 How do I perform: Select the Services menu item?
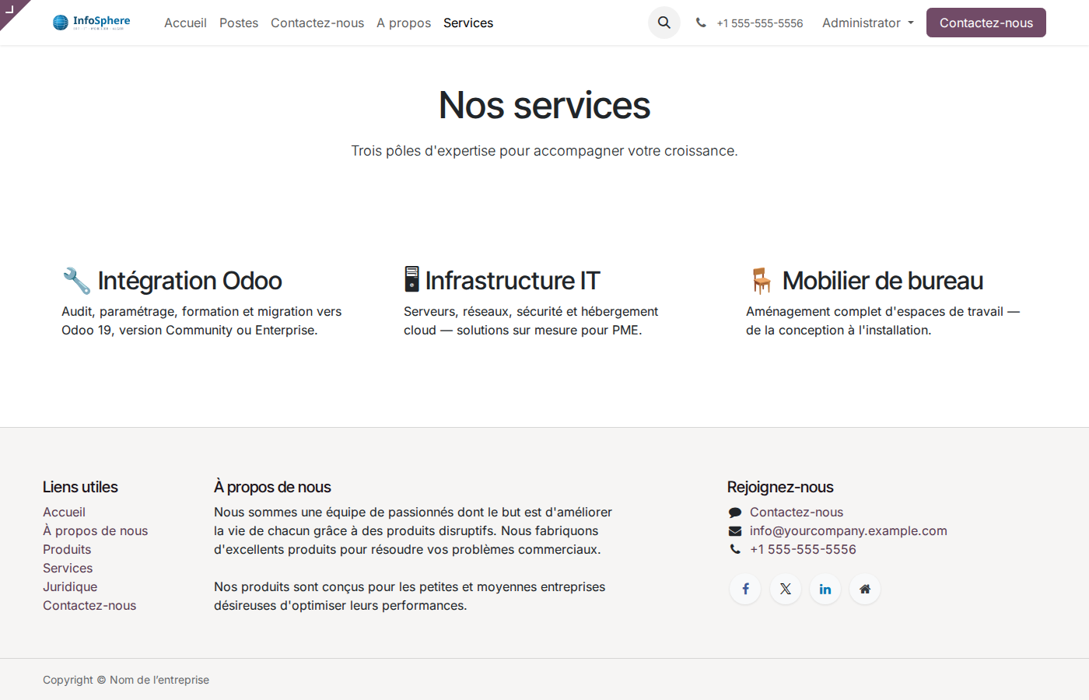pyautogui.click(x=468, y=23)
